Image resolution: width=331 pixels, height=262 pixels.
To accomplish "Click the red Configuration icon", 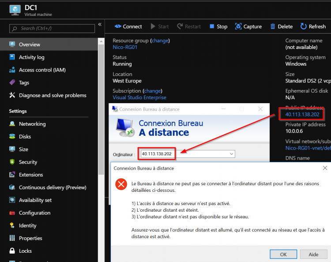I will click(x=12, y=213).
